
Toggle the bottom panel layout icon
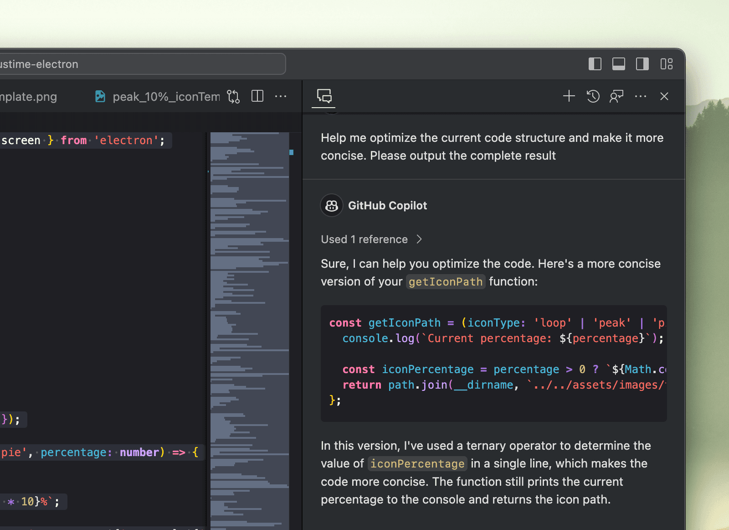[x=618, y=64]
